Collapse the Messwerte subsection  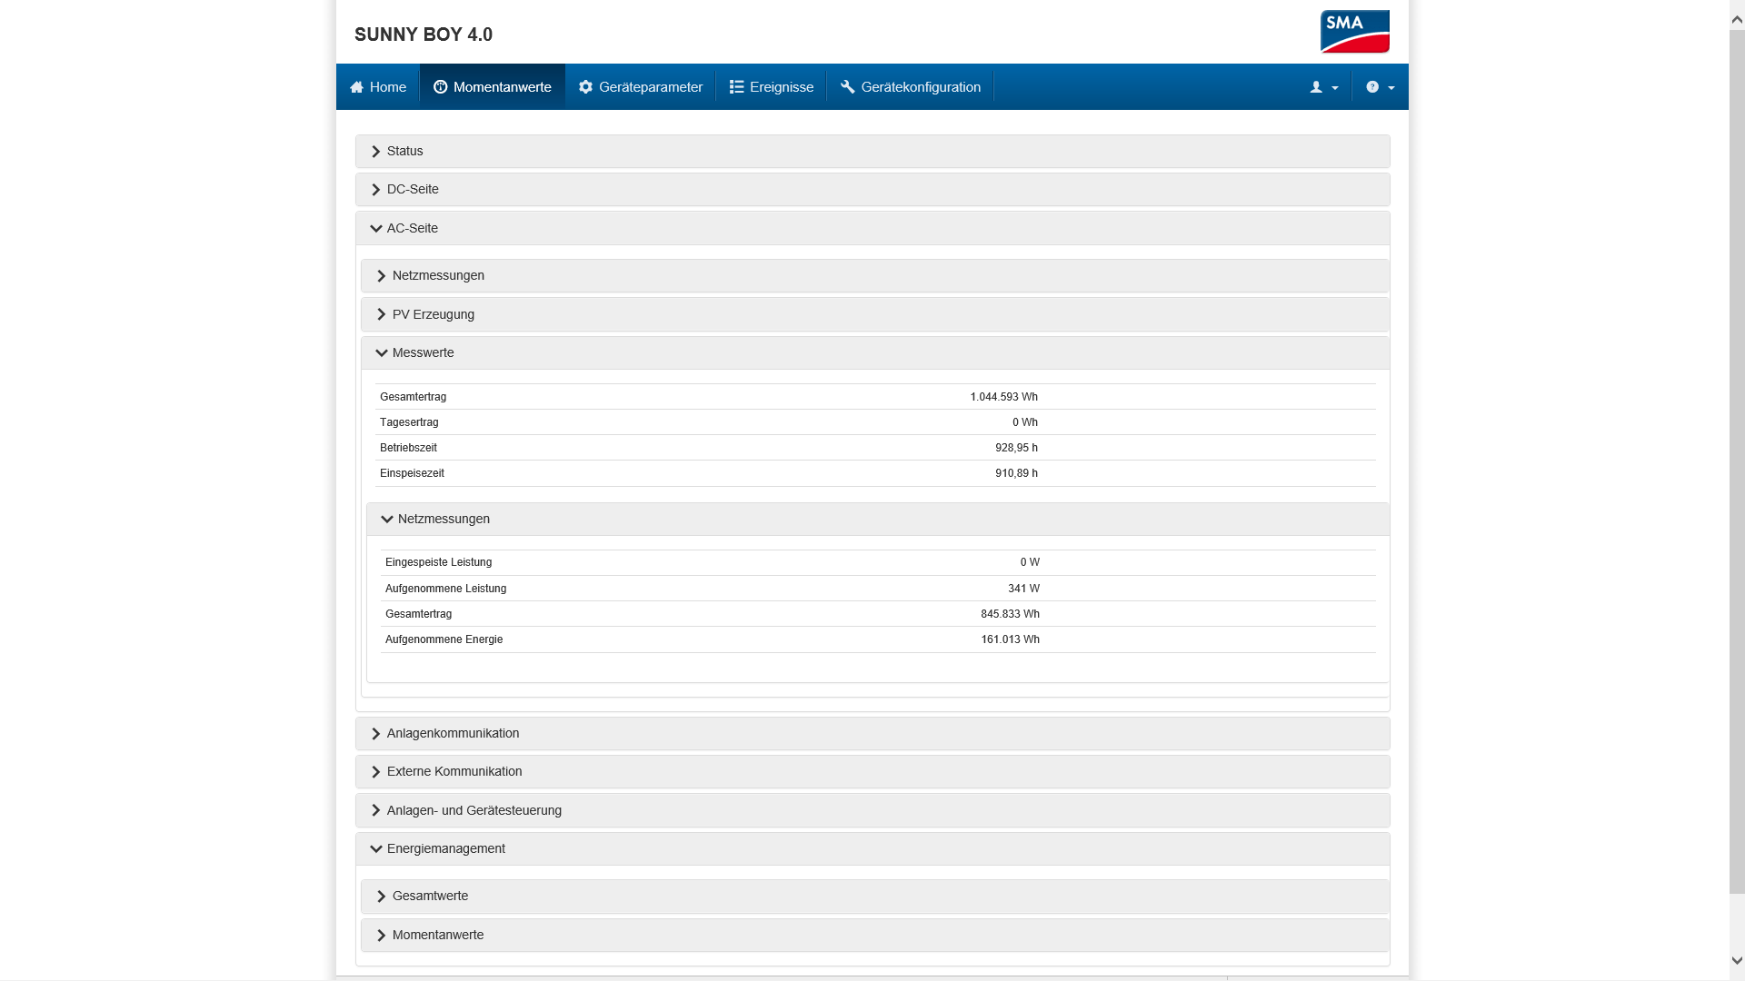pos(423,353)
